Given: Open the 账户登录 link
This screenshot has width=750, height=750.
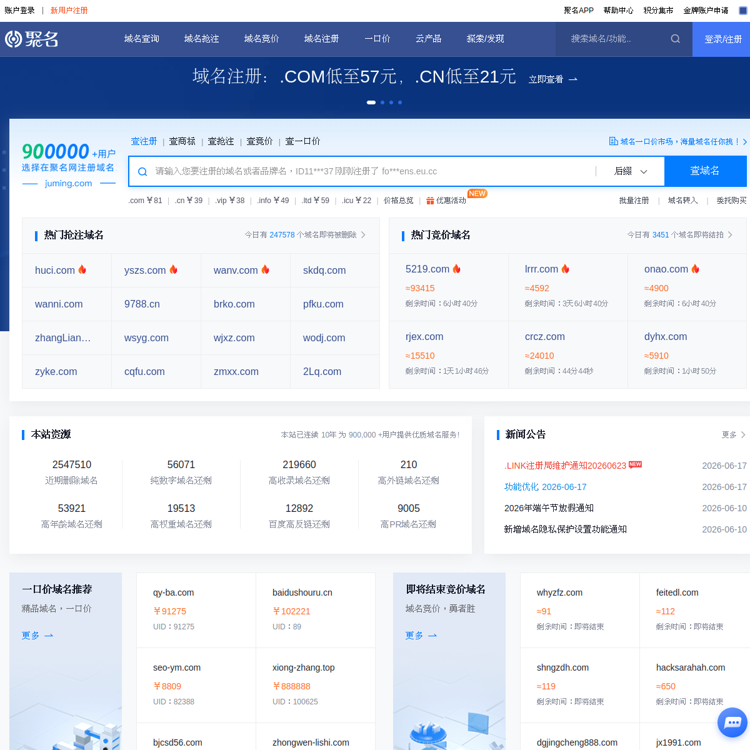Looking at the screenshot, I should click(x=20, y=11).
